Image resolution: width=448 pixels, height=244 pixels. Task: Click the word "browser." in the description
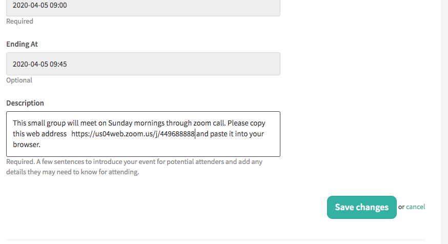click(27, 145)
